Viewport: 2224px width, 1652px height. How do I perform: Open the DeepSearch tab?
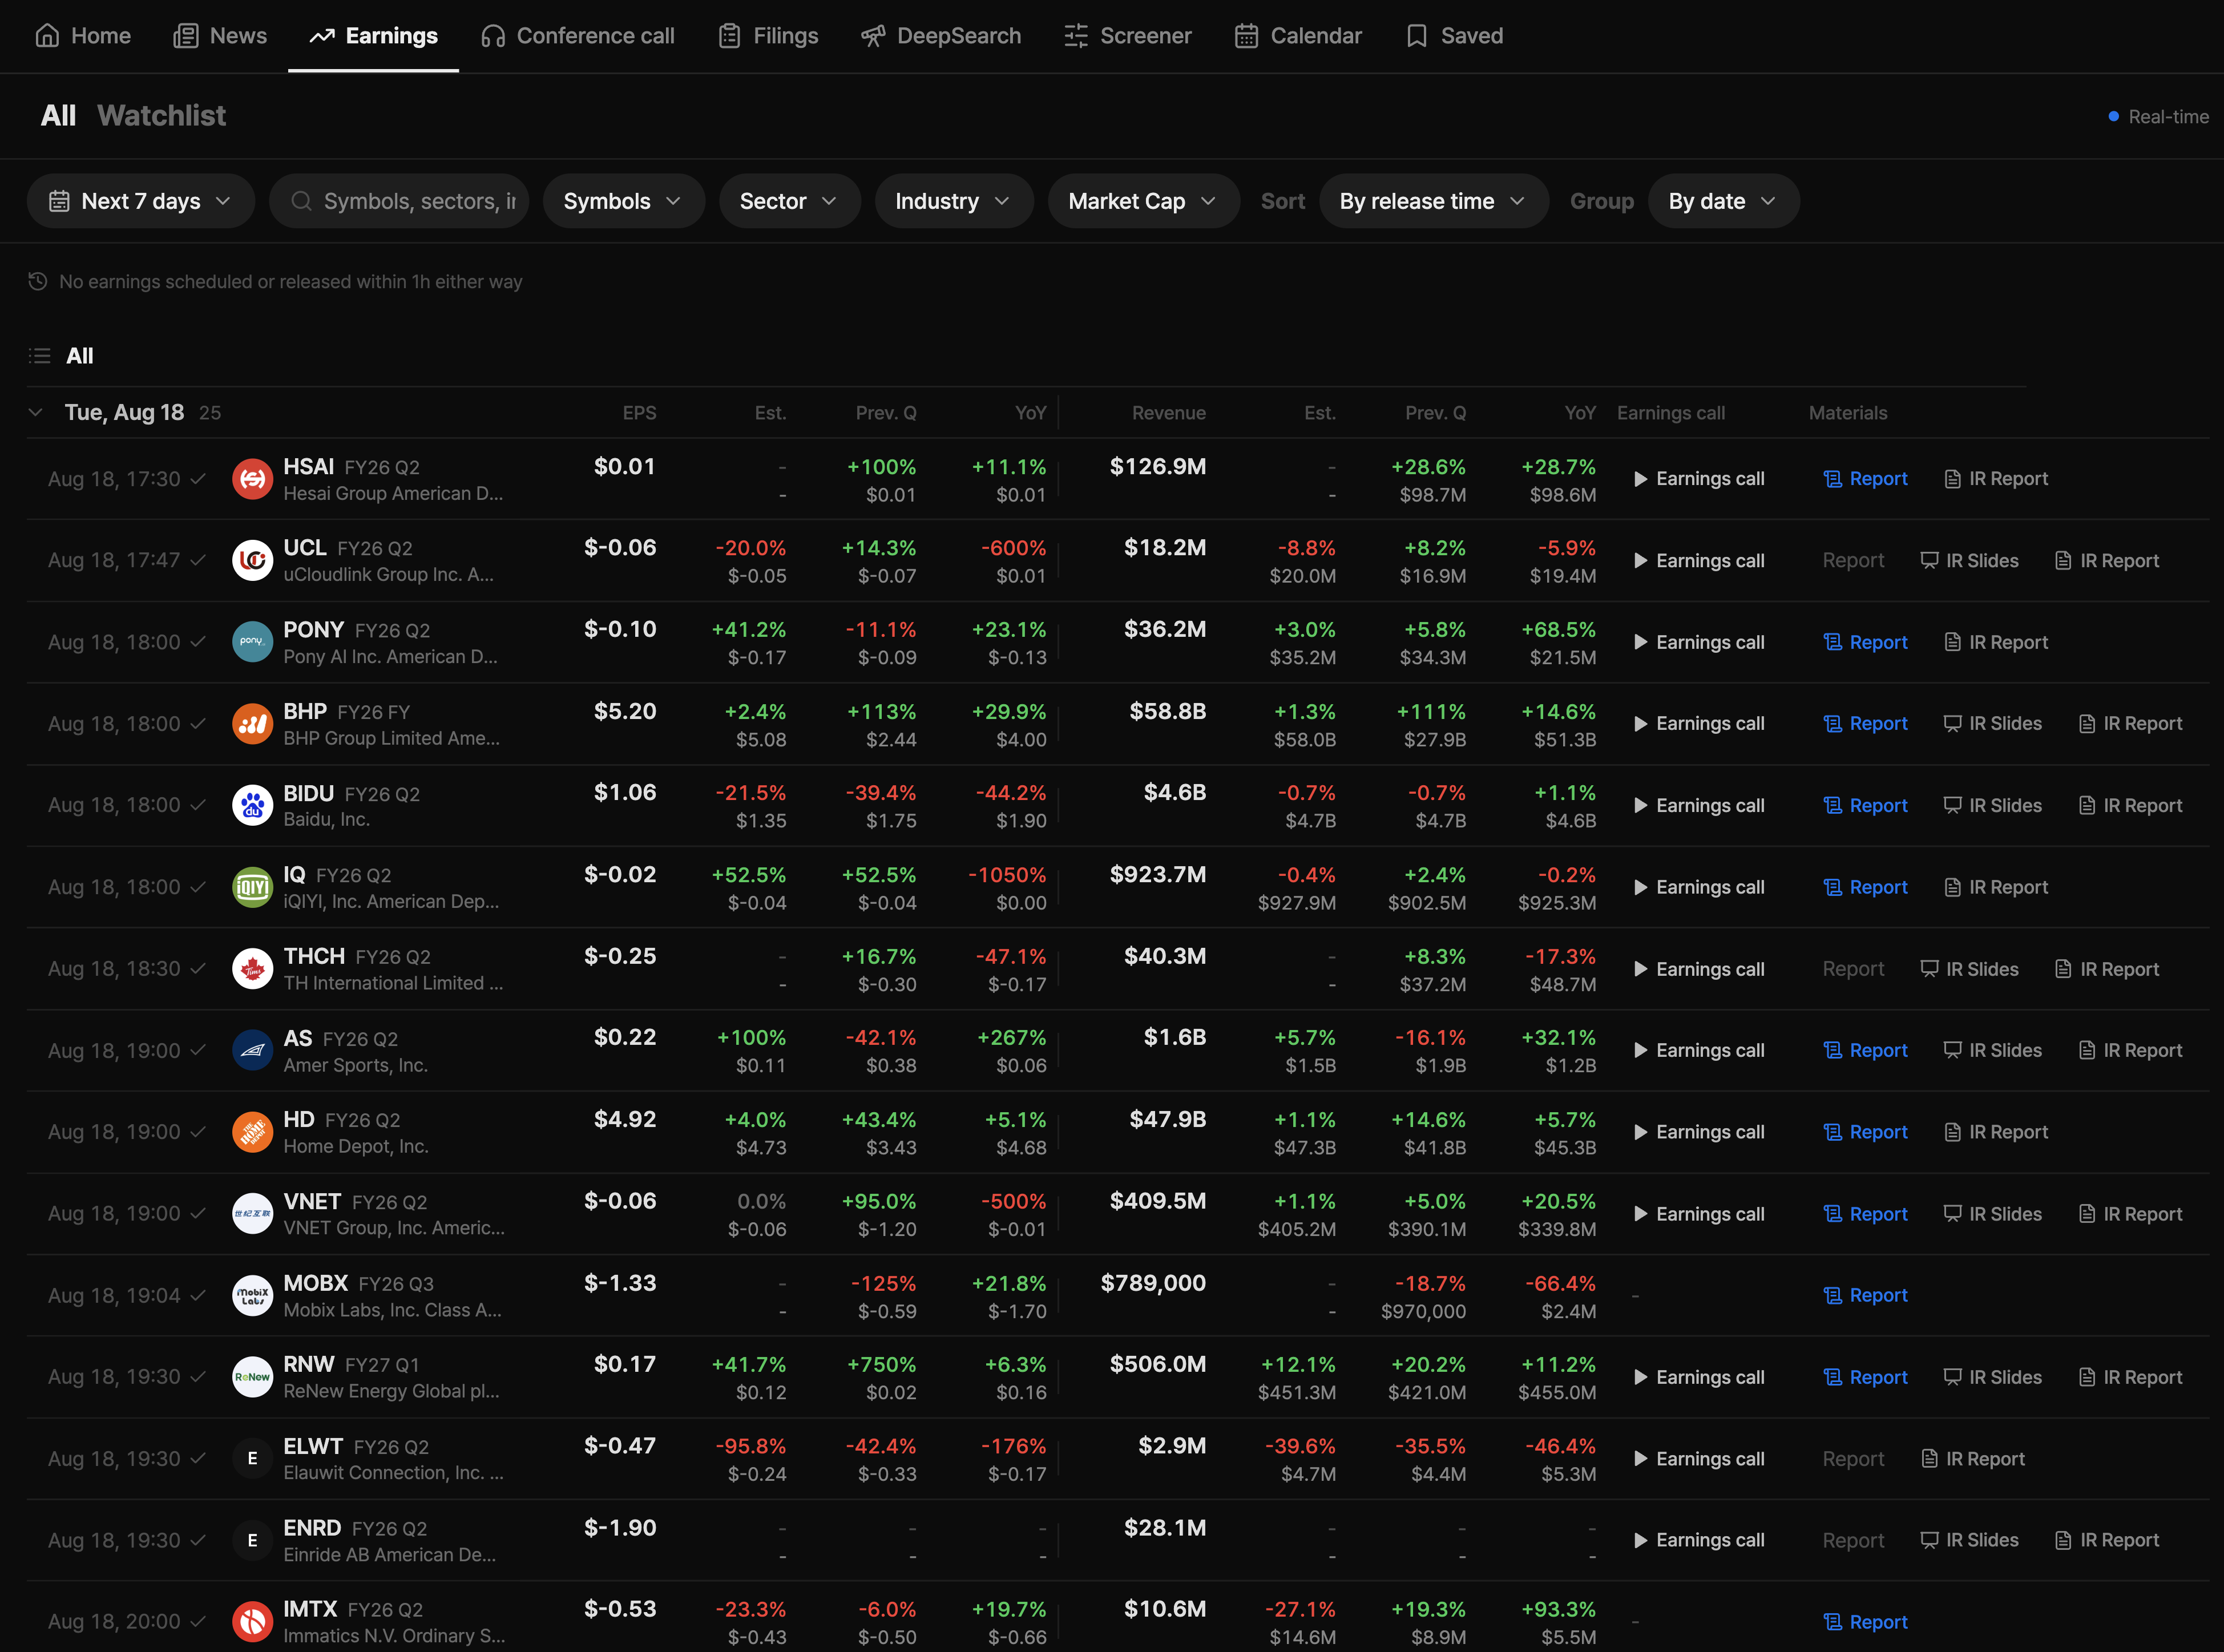(x=941, y=36)
